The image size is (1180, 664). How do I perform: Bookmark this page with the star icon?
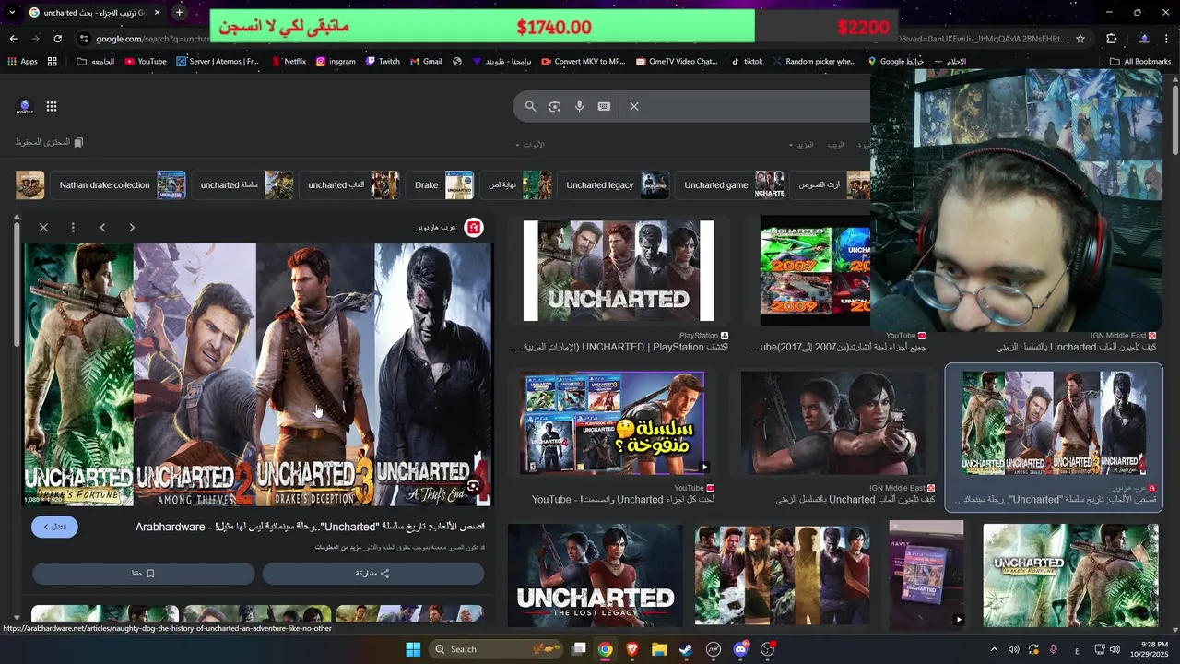pos(1080,39)
